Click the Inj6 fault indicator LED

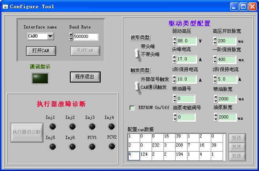click(72, 147)
